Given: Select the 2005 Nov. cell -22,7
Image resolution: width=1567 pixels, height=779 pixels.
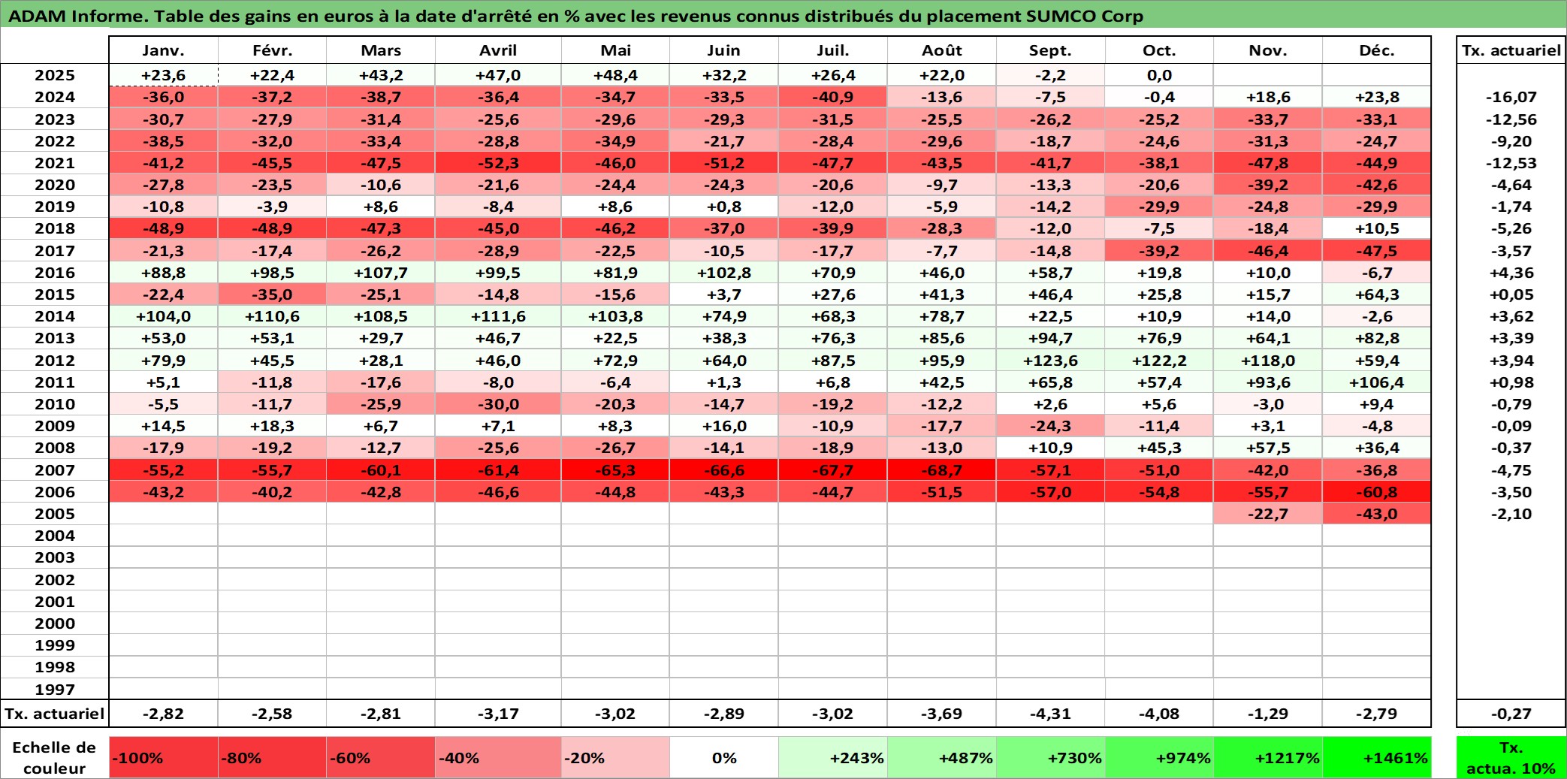Looking at the screenshot, I should (1268, 514).
